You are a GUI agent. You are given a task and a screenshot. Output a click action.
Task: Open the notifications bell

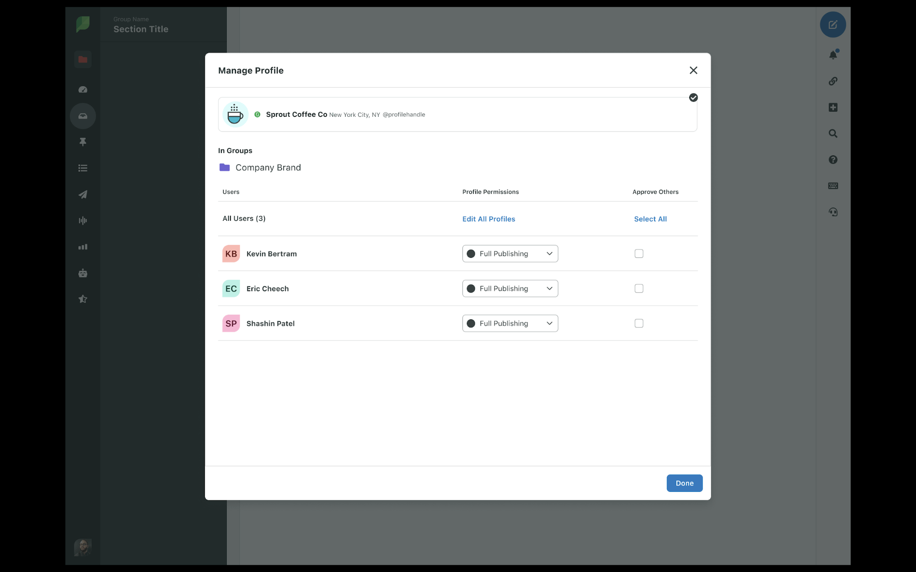click(x=833, y=54)
